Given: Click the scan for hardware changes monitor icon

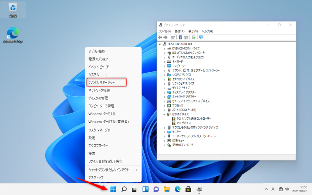Looking at the screenshot, I should 201,37.
